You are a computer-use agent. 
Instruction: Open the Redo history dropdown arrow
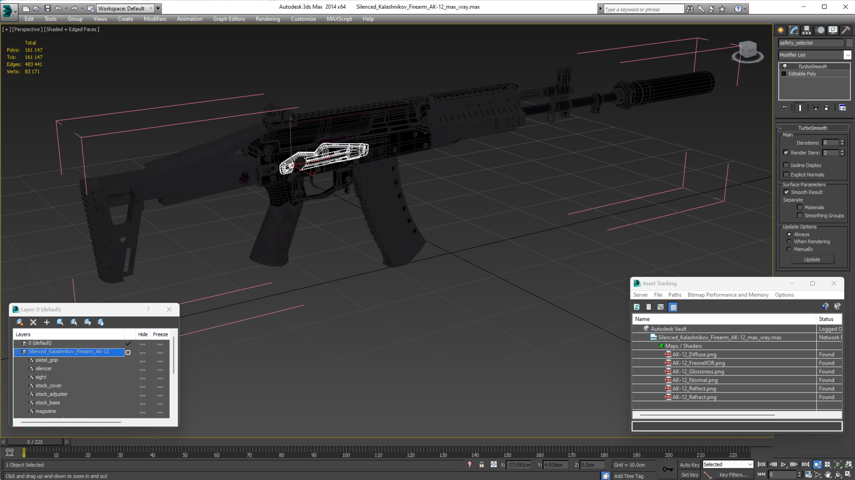82,8
